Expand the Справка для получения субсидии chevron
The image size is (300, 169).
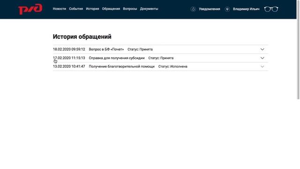(x=262, y=58)
